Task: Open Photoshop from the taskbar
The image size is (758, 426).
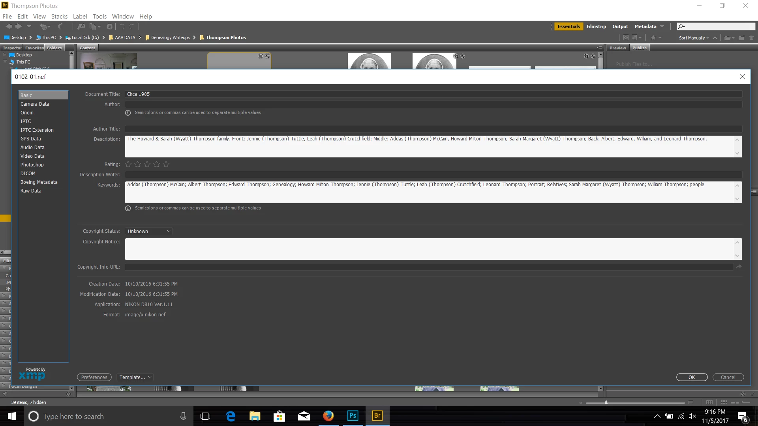Action: point(353,416)
